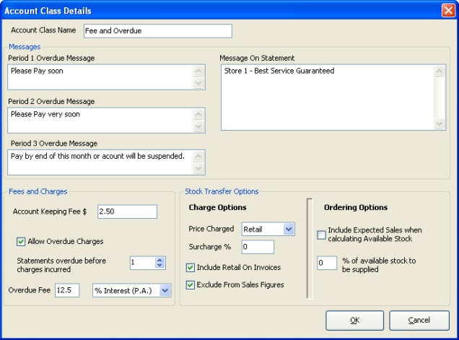Toggle Exclude From Sales Figures checkbox
The image size is (459, 340).
[x=191, y=284]
